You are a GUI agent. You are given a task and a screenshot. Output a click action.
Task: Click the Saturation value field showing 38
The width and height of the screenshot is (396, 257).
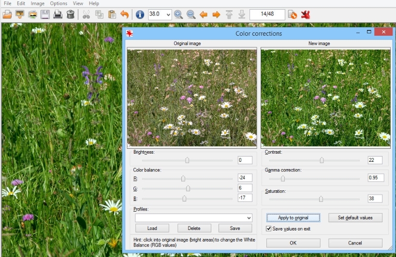click(x=375, y=199)
